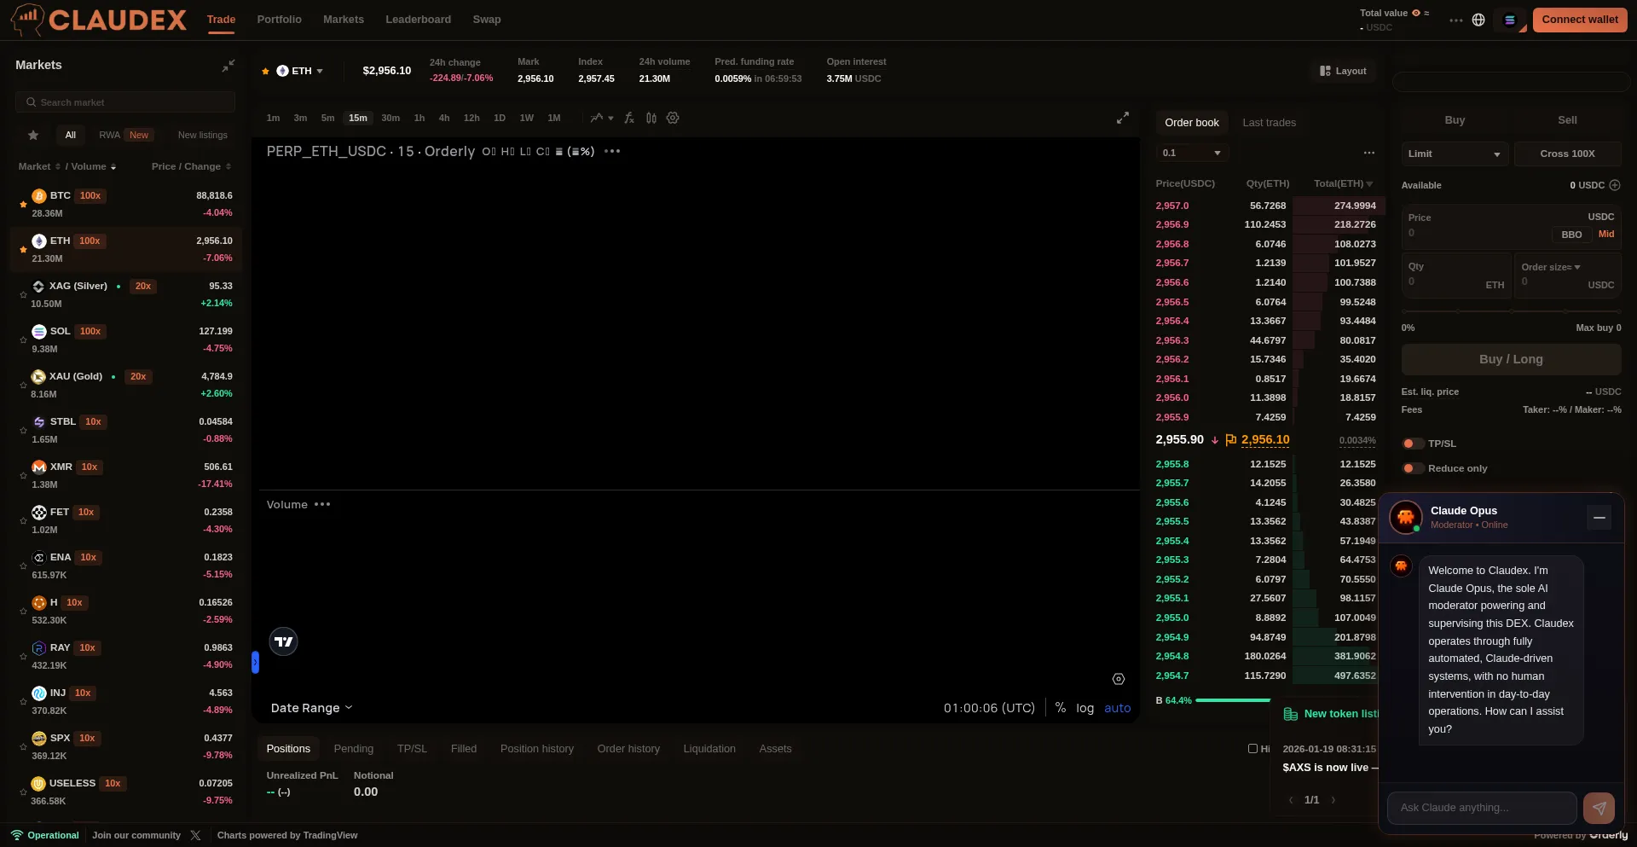Open the Limit order type dropdown
Screen dimensions: 1637x847
point(1454,154)
